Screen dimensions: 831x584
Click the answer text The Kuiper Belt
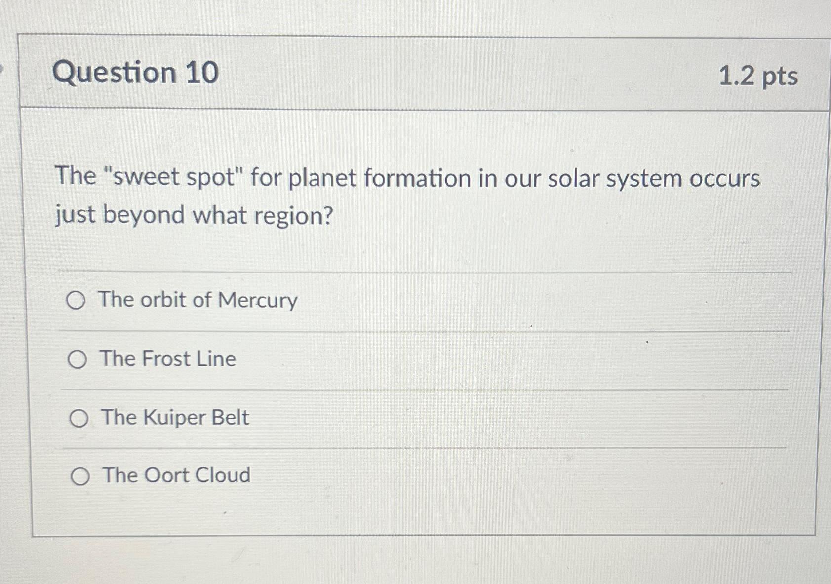[x=174, y=418]
